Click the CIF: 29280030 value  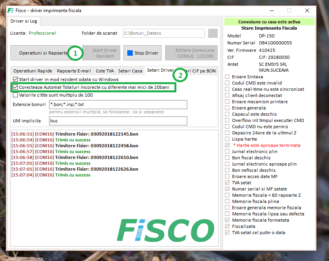(274, 57)
